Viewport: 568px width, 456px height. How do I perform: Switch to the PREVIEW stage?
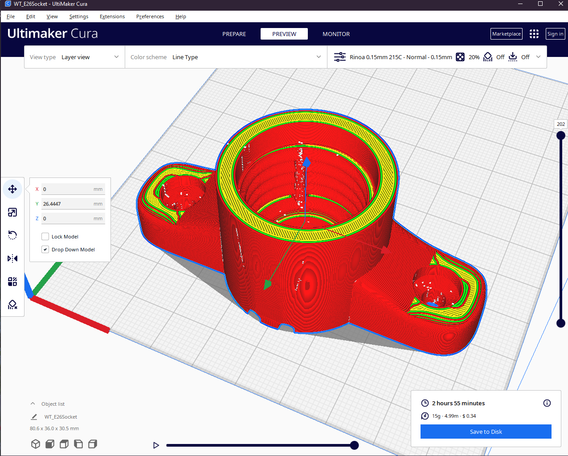click(x=284, y=34)
